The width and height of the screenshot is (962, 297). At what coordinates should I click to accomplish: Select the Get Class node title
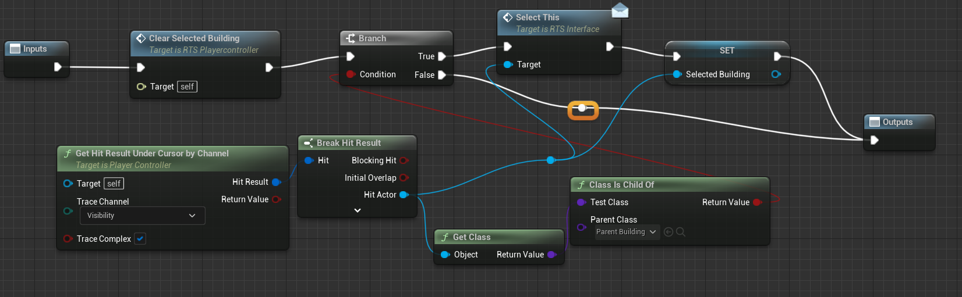(x=472, y=237)
